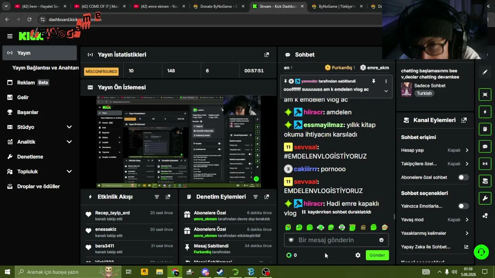The image size is (495, 278).
Task: Click the stream preview panel icon in right sidebar
Action: coord(485,95)
